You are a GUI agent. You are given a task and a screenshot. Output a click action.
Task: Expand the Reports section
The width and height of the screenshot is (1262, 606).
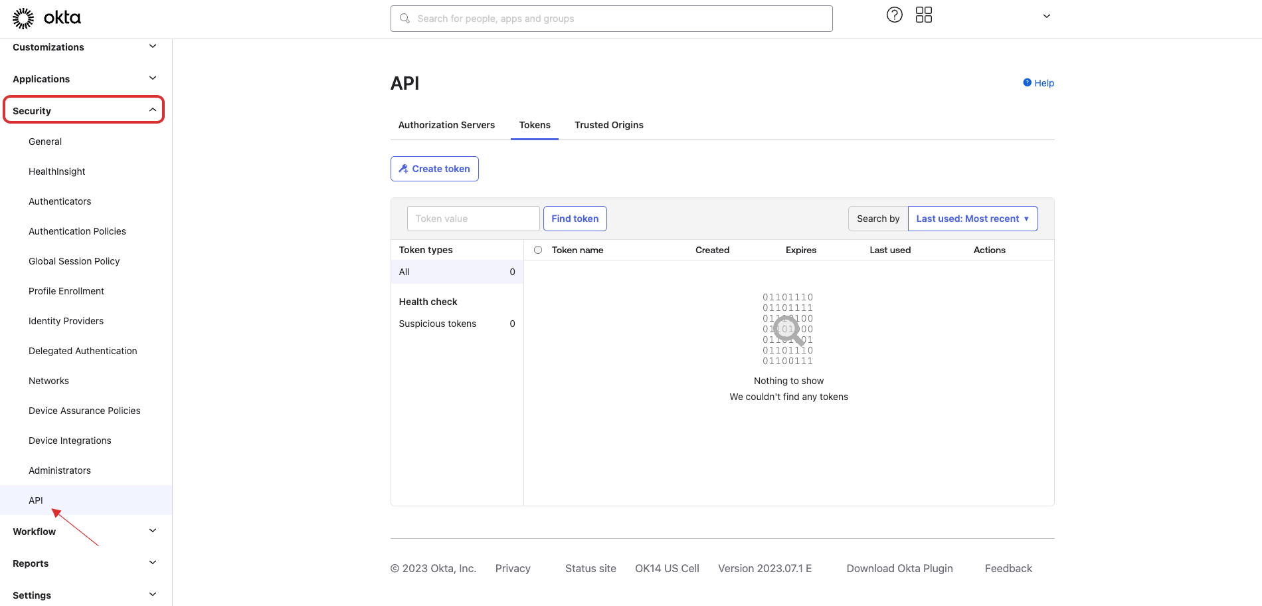pos(85,563)
